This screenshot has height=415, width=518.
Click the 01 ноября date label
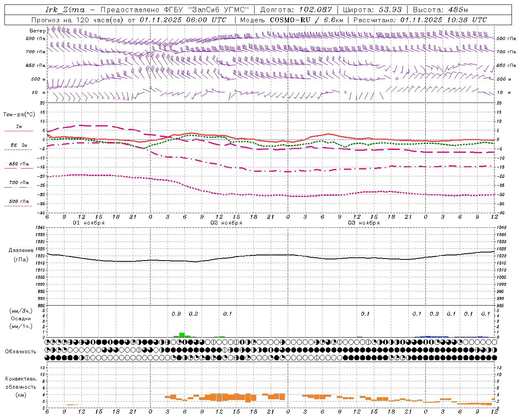click(x=89, y=223)
